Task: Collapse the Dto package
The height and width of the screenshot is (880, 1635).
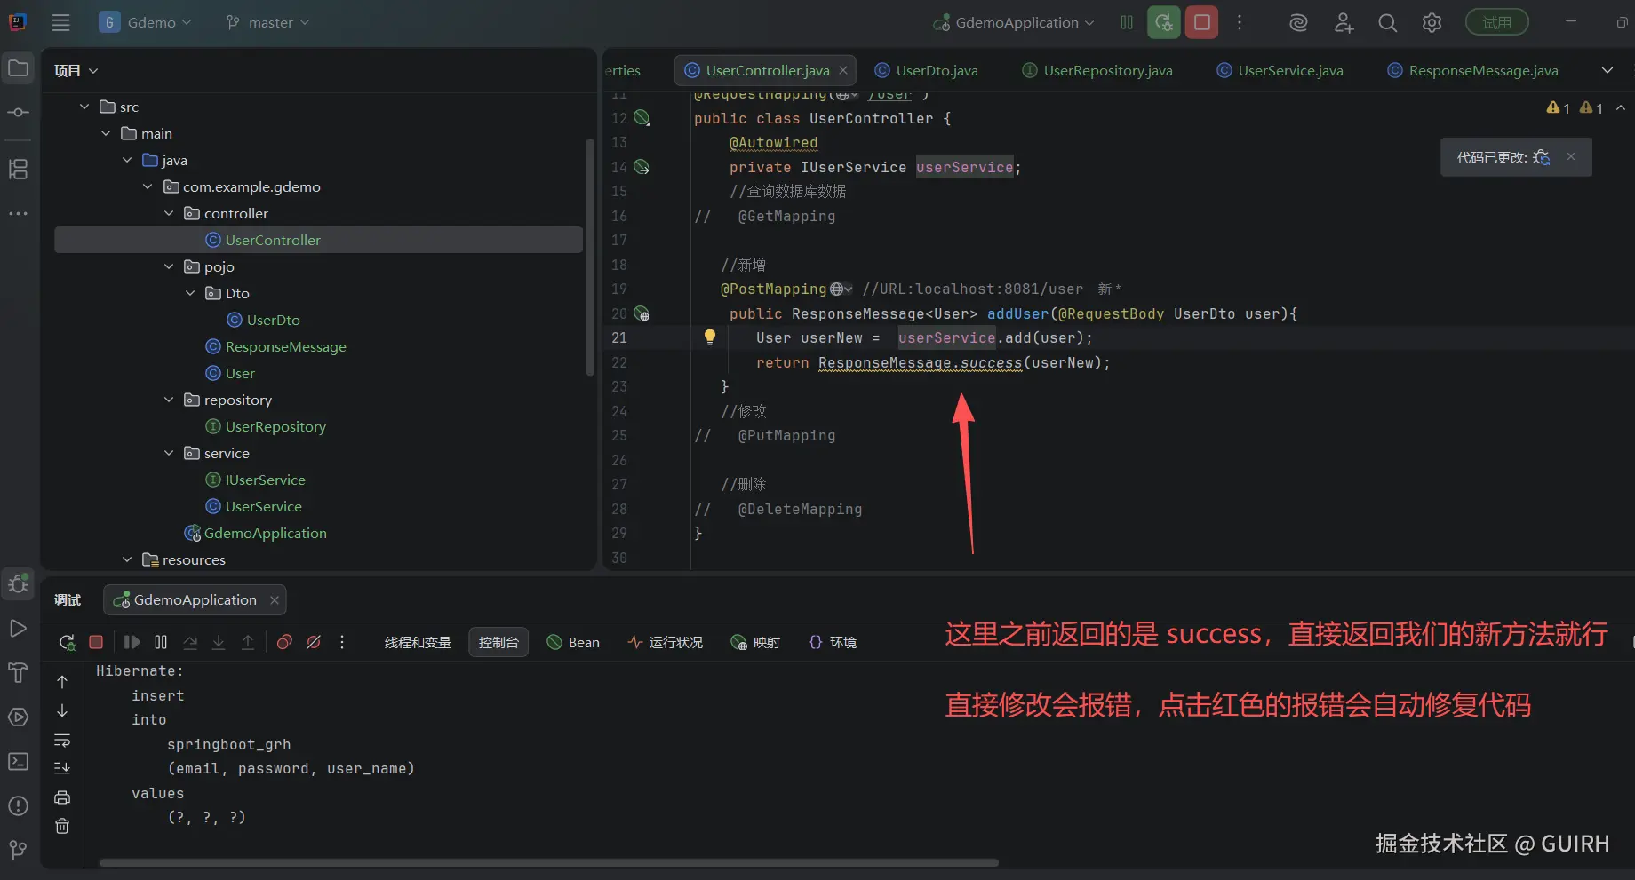Action: tap(190, 293)
